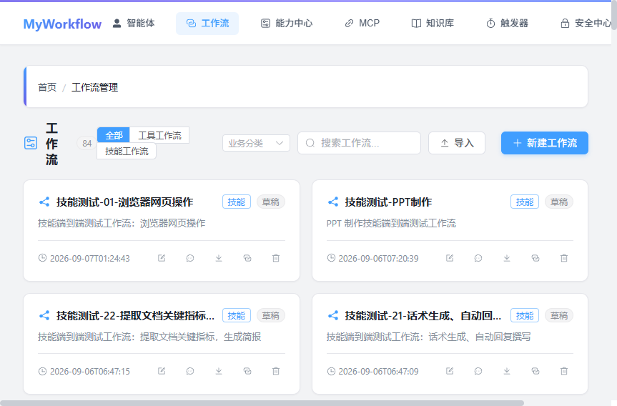This screenshot has width=617, height=406.
Task: Copy the 技能测试-21 workflow
Action: pos(535,371)
